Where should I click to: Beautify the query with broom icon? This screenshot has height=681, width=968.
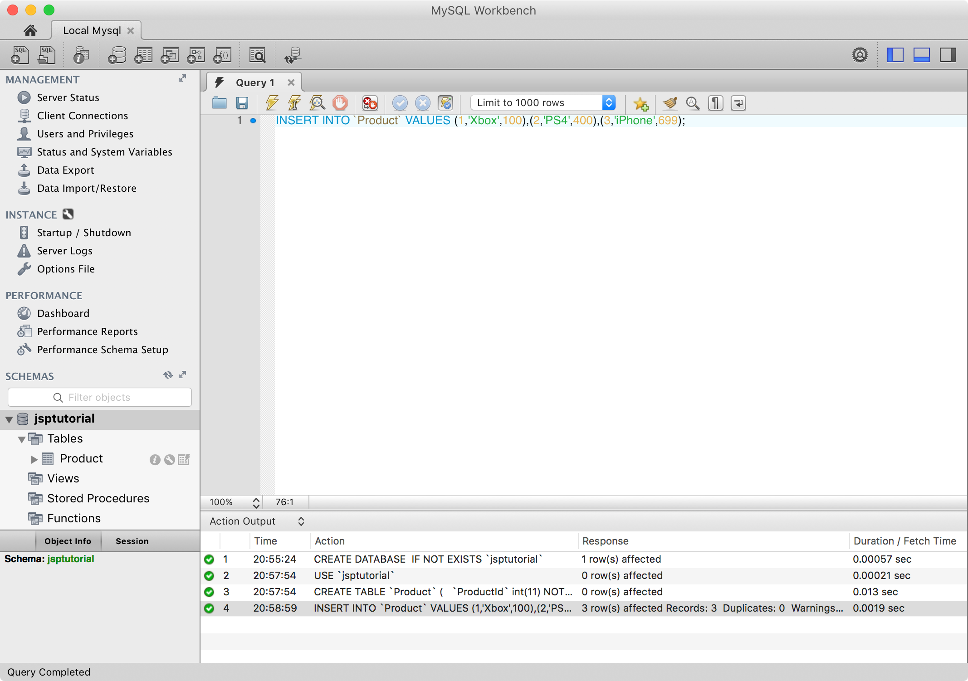pyautogui.click(x=670, y=103)
